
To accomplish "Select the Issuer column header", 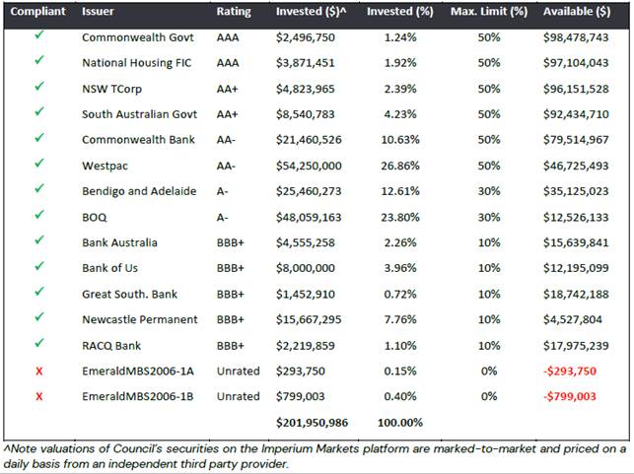I will (x=98, y=11).
